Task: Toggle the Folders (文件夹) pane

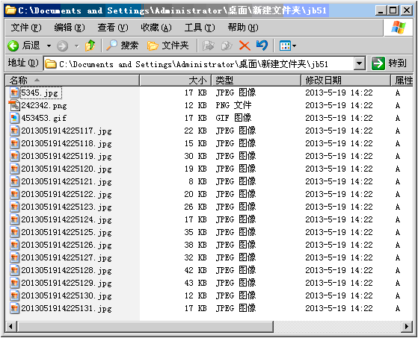Action: pos(168,46)
